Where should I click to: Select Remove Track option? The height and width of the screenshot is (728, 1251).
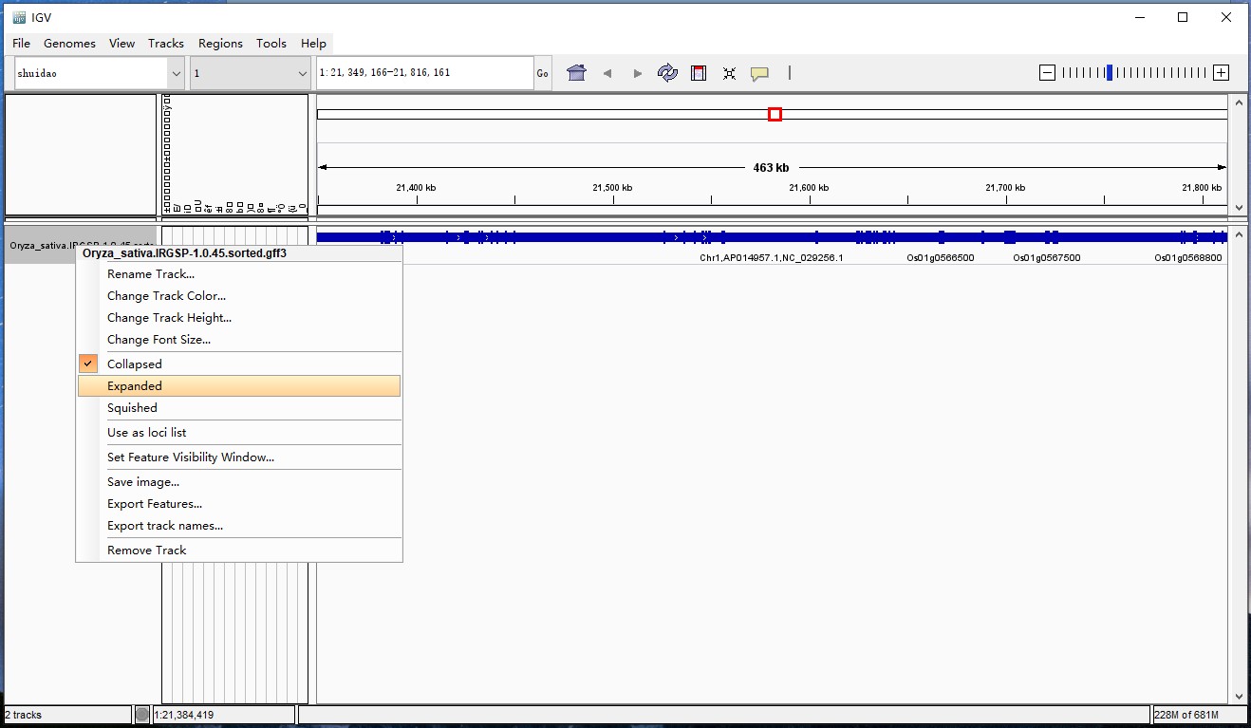240,551
